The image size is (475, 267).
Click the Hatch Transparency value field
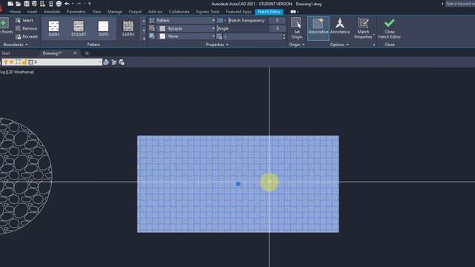277,20
